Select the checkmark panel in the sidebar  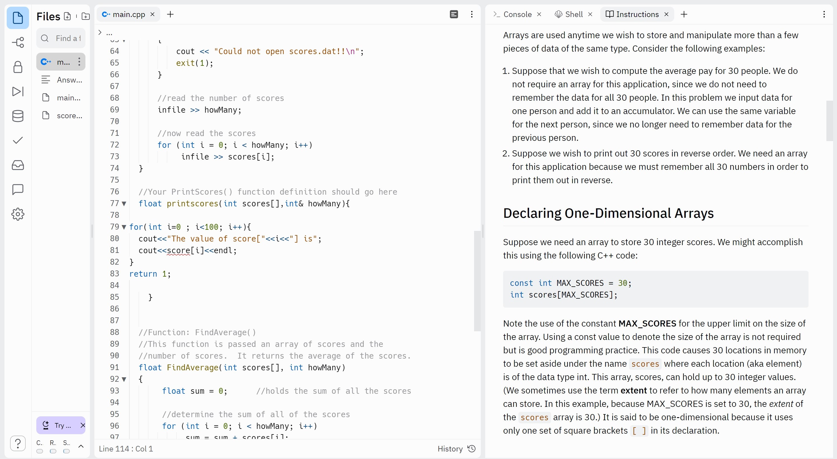tap(18, 140)
